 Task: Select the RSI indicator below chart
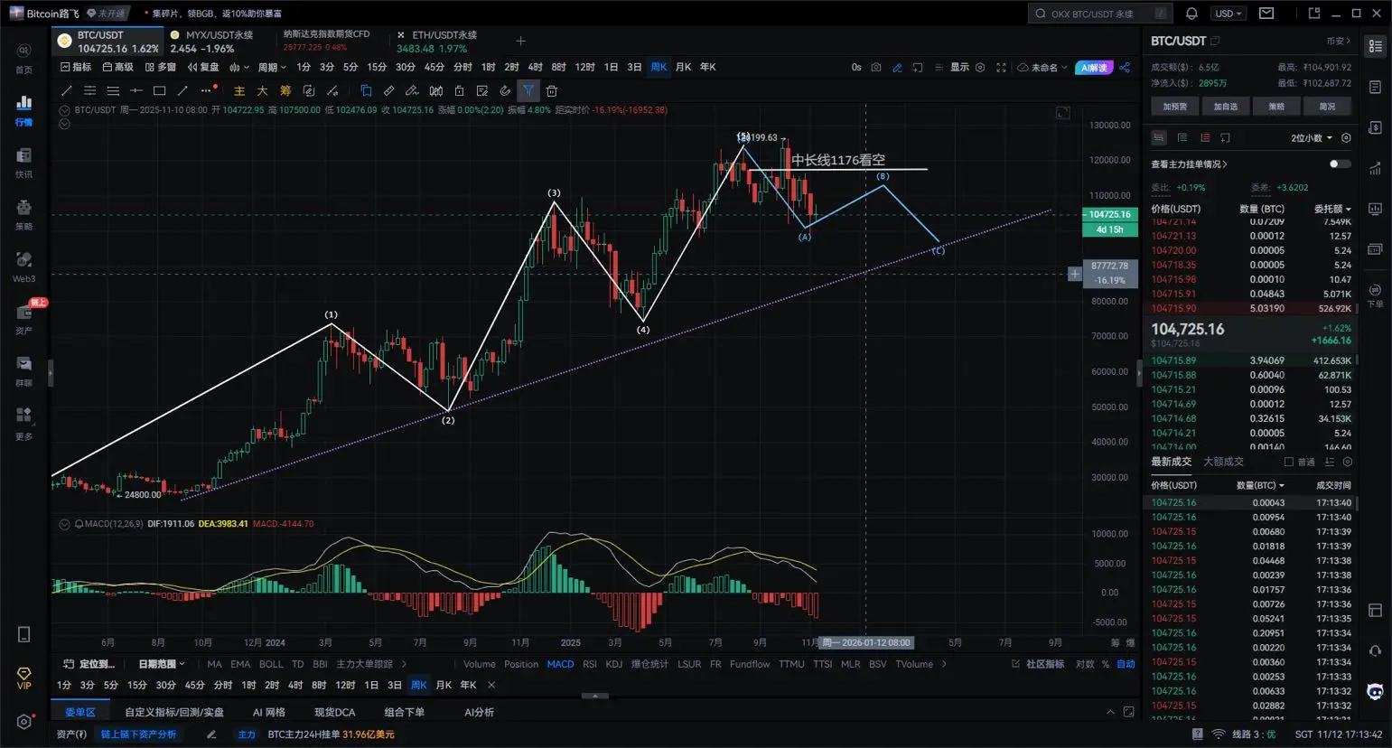(x=590, y=664)
